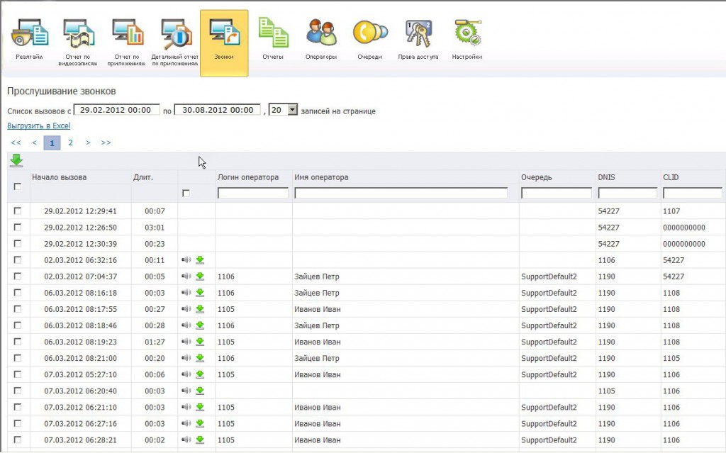
Task: Click green download-all arrow above the table
Action: point(16,161)
